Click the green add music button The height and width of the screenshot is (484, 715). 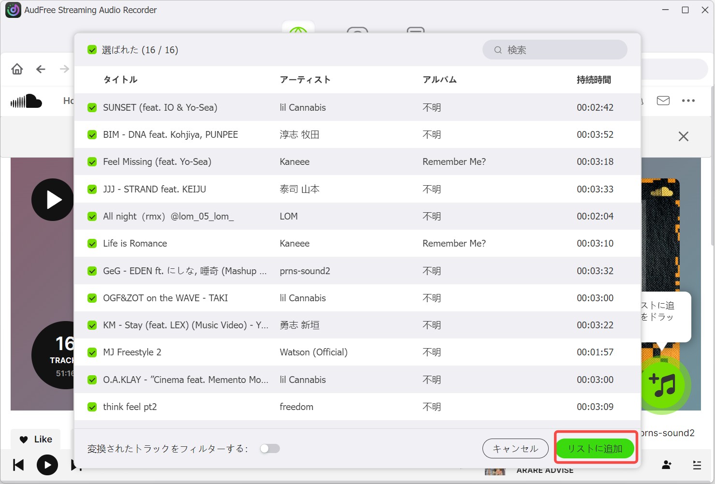[x=663, y=385]
